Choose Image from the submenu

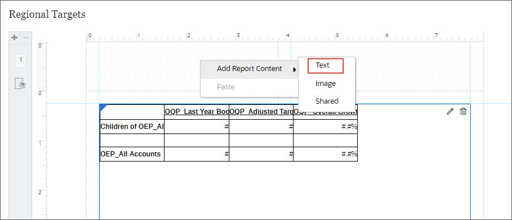click(326, 84)
